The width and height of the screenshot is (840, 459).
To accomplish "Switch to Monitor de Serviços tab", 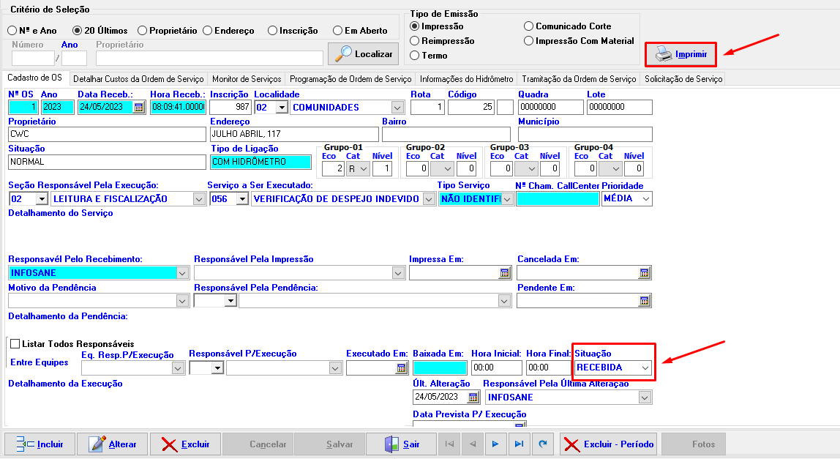I will [x=247, y=79].
